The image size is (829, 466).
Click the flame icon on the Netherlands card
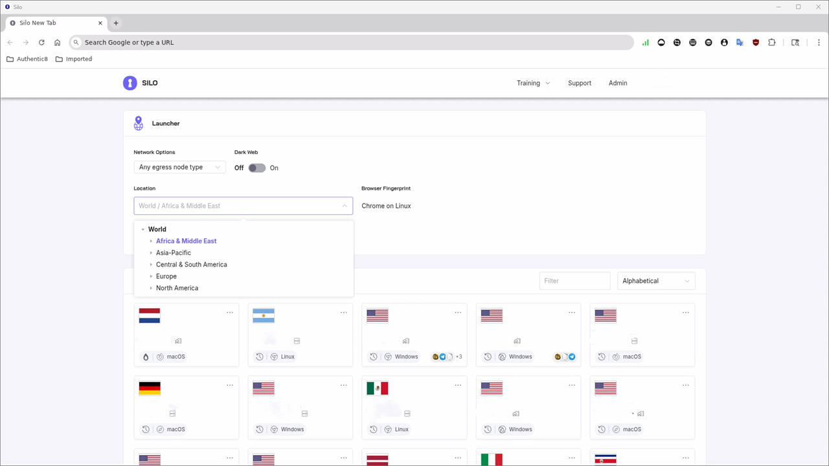coord(146,357)
